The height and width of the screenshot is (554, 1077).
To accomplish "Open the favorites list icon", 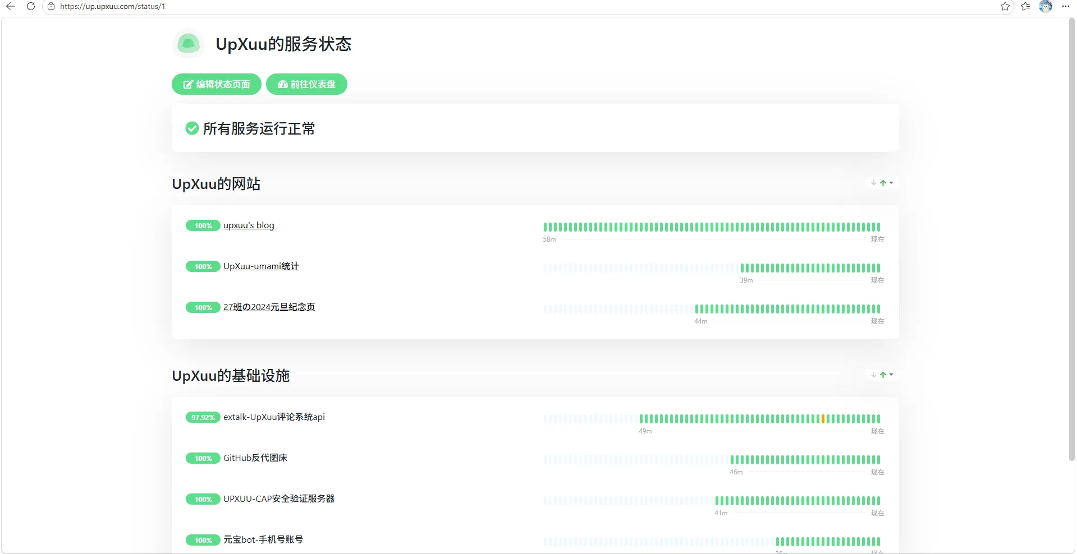I will pos(1025,6).
